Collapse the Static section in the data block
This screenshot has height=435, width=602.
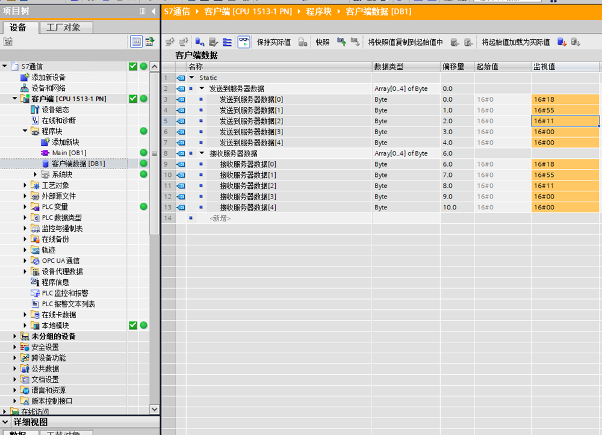pos(192,78)
